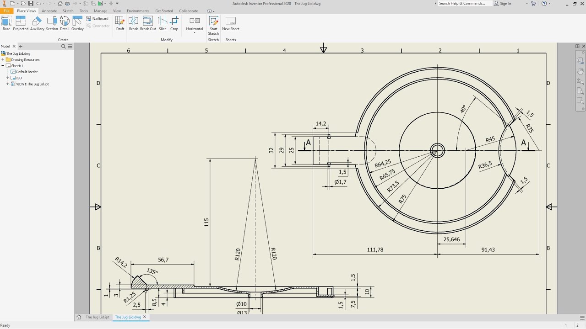Image resolution: width=586 pixels, height=329 pixels.
Task: Select the Base view tool
Action: (x=6, y=23)
